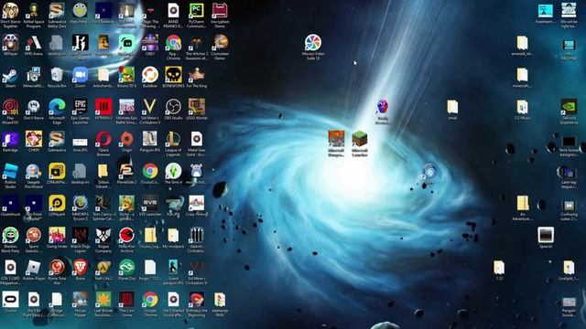Select the Recycle Bin icon
Screen dimensions: 586x329
click(57, 75)
